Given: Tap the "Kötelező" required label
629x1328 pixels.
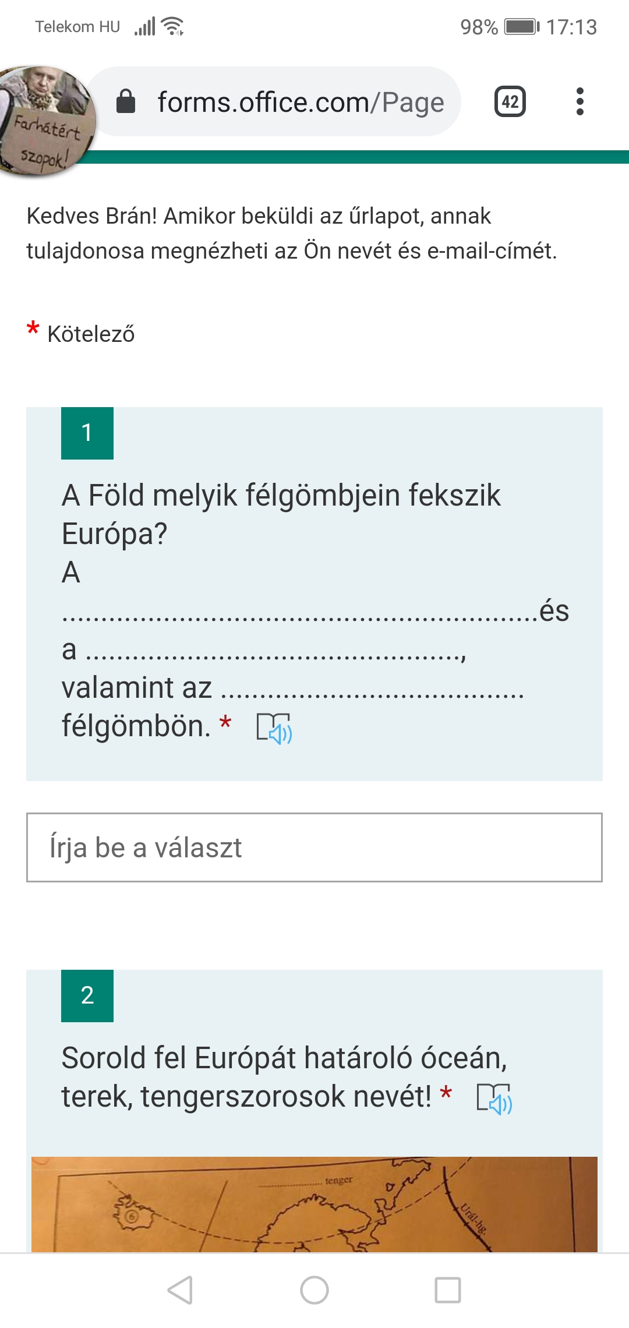Looking at the screenshot, I should click(x=91, y=334).
